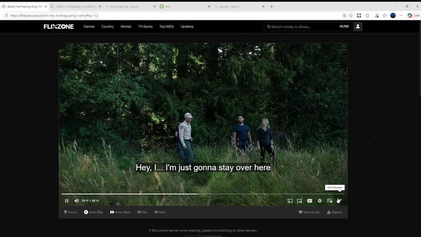
Task: Open browser Settings and more menu
Action: (401, 15)
